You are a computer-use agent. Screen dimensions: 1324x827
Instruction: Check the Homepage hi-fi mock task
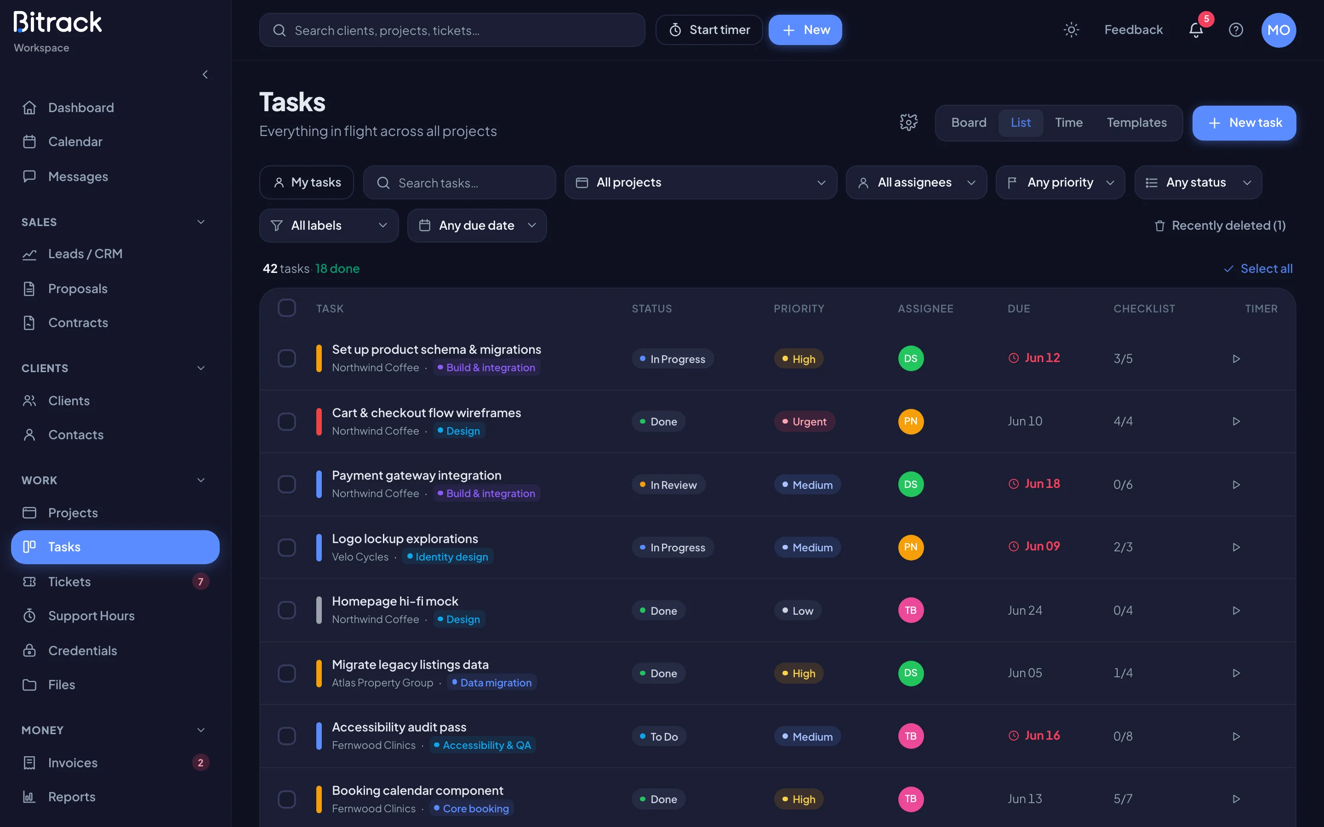[x=287, y=611]
